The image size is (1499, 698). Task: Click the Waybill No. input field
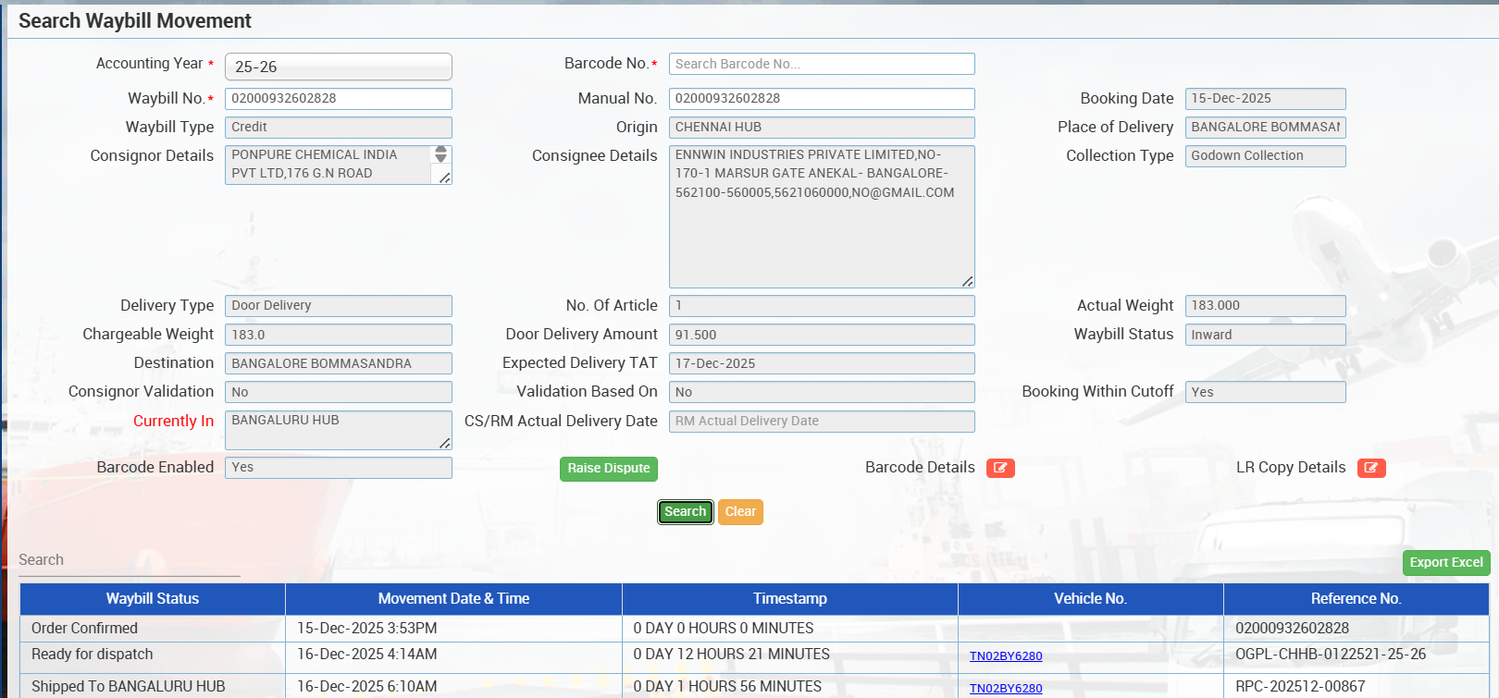pyautogui.click(x=338, y=99)
